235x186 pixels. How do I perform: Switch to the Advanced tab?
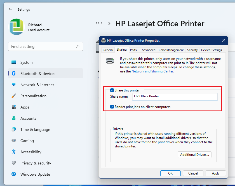pyautogui.click(x=148, y=50)
